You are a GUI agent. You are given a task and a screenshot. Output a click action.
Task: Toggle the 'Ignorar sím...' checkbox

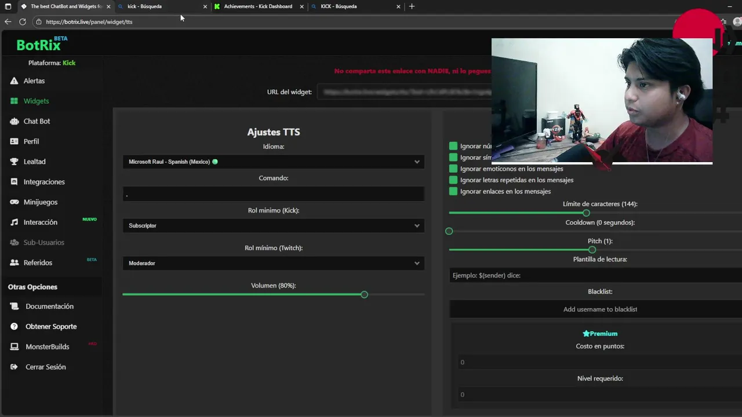tap(453, 158)
